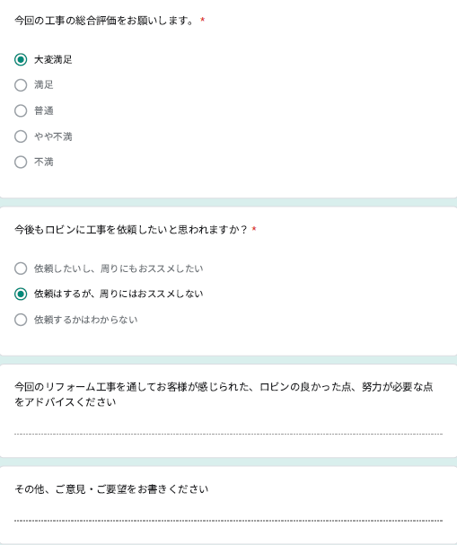Click teal divider below the 総合評価 card
This screenshot has width=457, height=545.
tap(228, 203)
